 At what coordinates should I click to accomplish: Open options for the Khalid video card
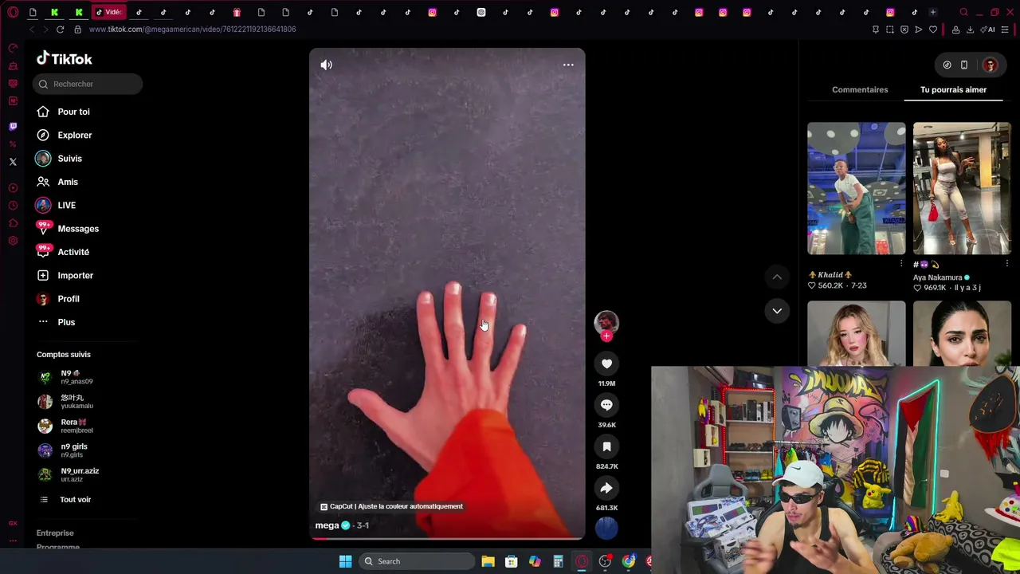[901, 264]
